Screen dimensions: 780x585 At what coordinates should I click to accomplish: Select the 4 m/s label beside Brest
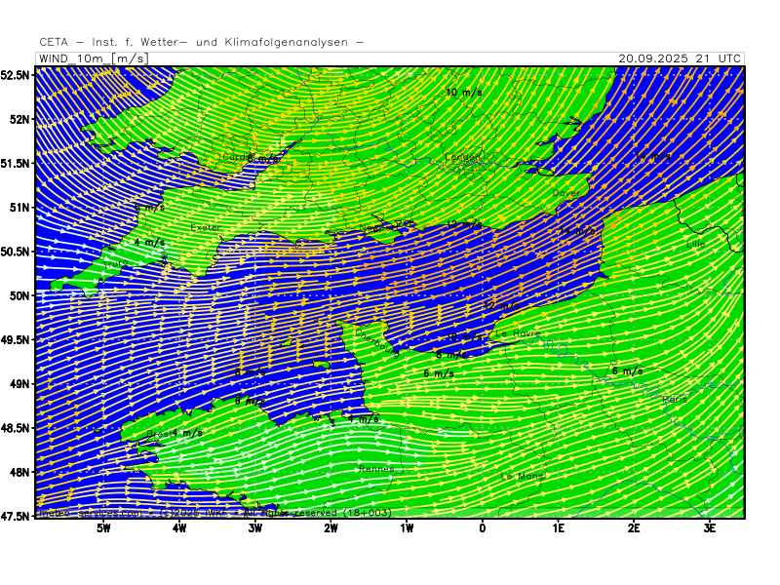(x=187, y=433)
